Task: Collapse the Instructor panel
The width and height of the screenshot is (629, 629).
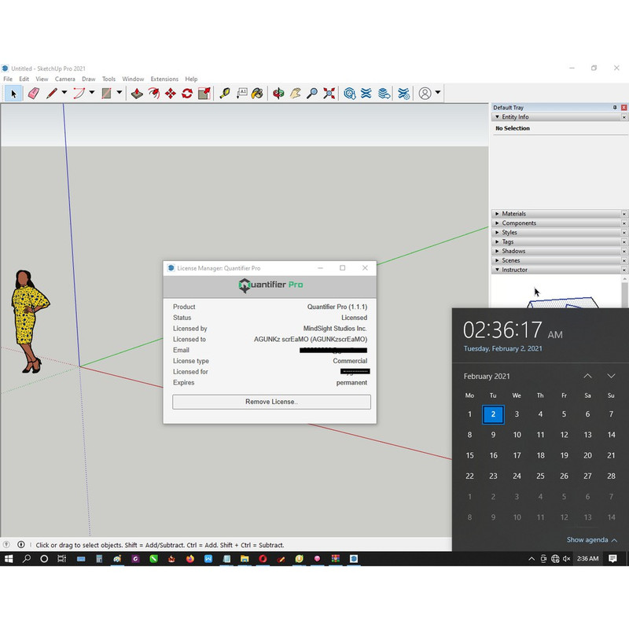Action: (498, 270)
